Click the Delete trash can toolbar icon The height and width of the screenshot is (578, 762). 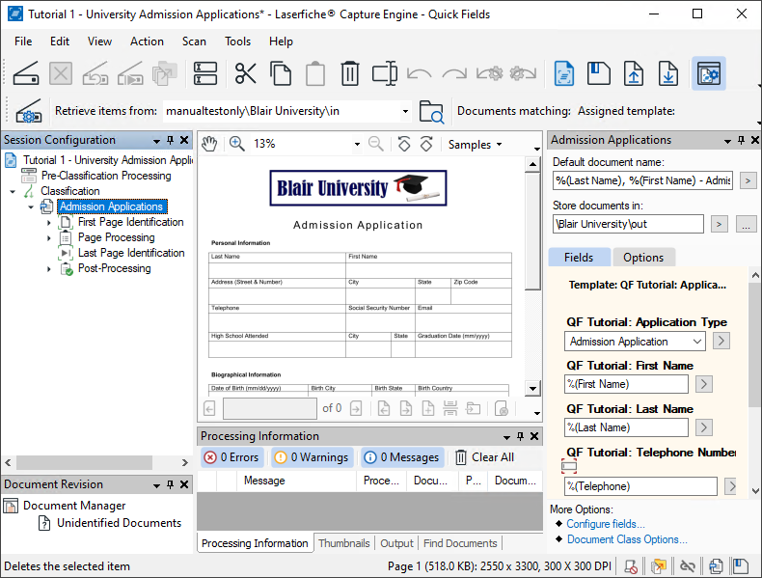(x=350, y=73)
